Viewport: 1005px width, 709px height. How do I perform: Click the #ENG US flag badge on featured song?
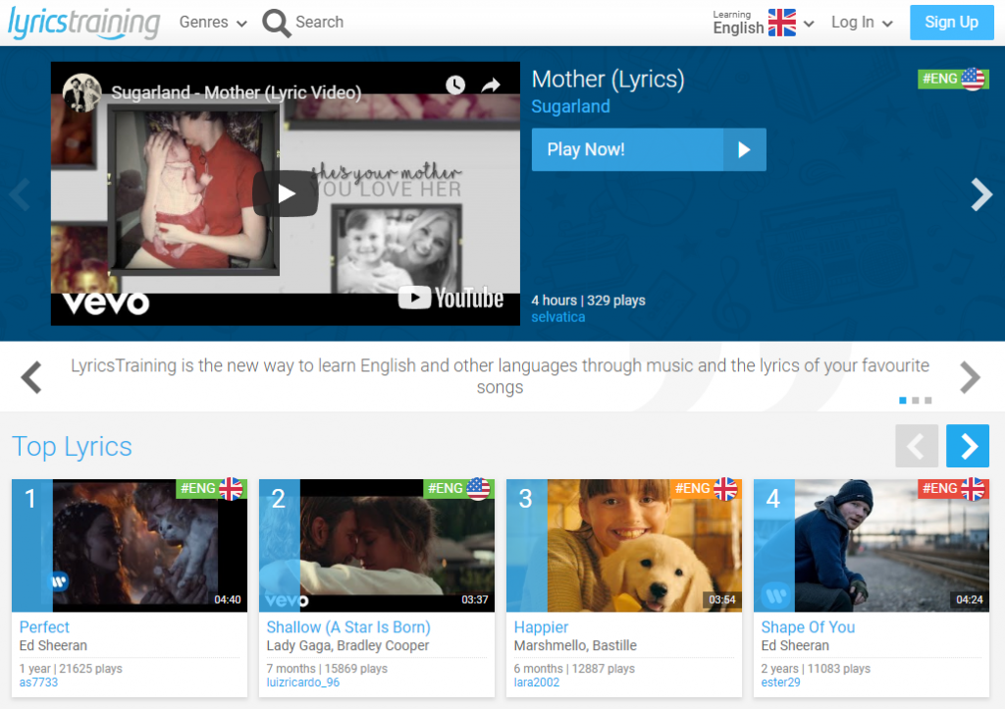[x=953, y=79]
